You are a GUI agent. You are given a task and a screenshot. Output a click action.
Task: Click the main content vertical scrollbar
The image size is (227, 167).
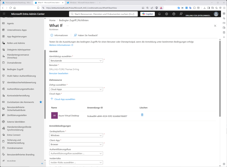[220, 79]
